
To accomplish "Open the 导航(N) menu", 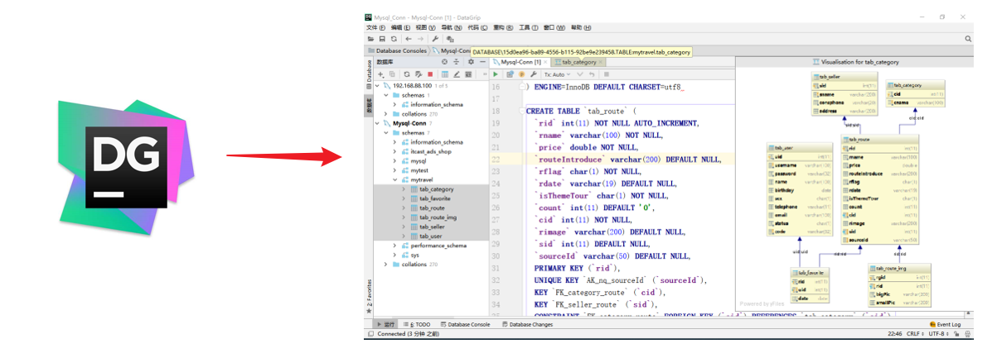I will [x=452, y=27].
